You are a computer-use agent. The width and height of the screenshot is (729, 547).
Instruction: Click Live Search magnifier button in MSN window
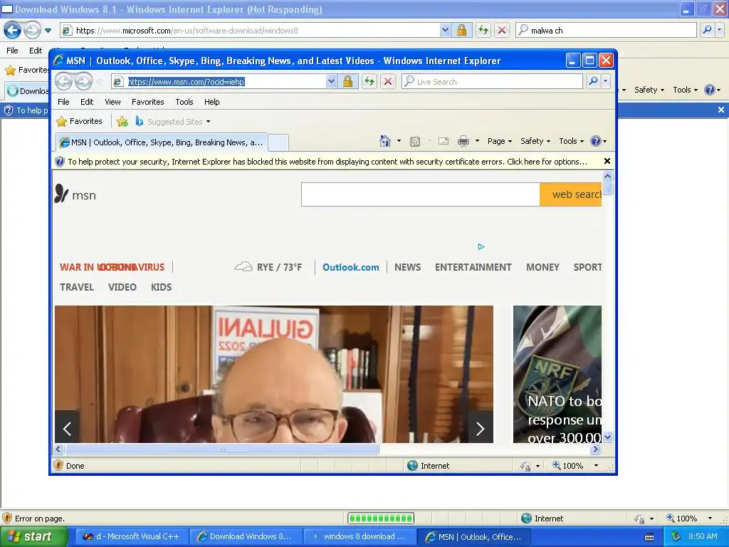pos(593,81)
